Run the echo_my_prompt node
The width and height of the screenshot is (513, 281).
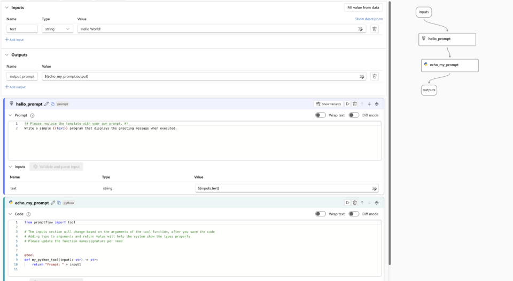[x=348, y=203]
